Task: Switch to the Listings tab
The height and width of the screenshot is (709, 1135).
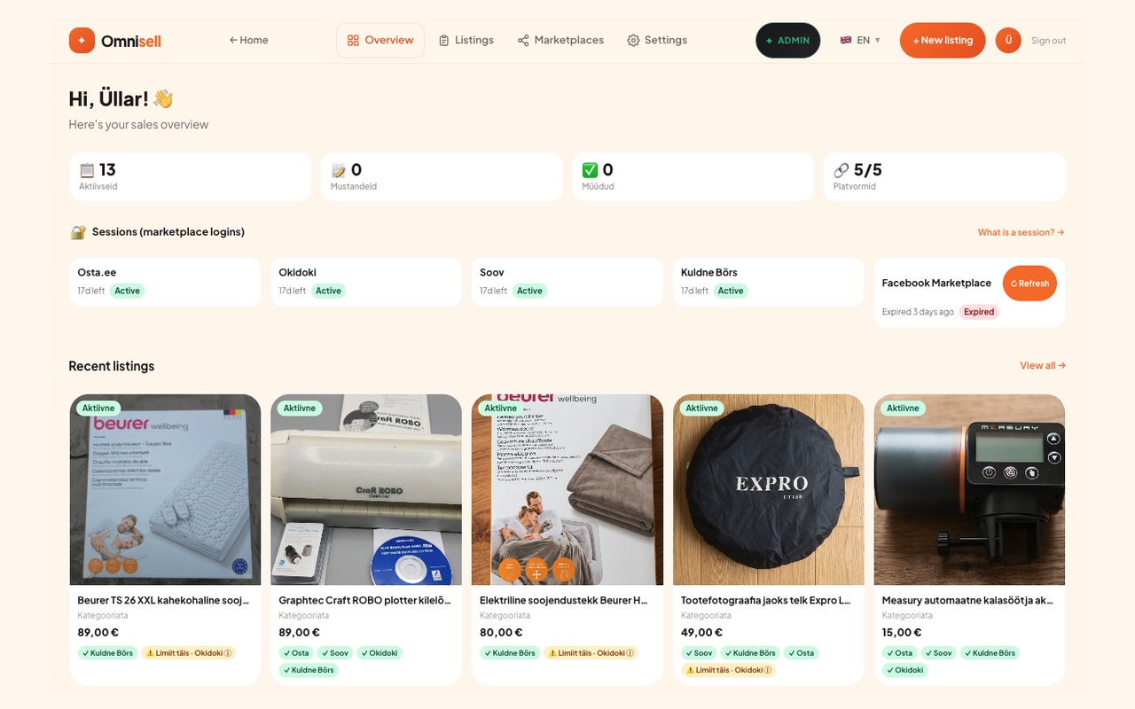Action: point(466,40)
